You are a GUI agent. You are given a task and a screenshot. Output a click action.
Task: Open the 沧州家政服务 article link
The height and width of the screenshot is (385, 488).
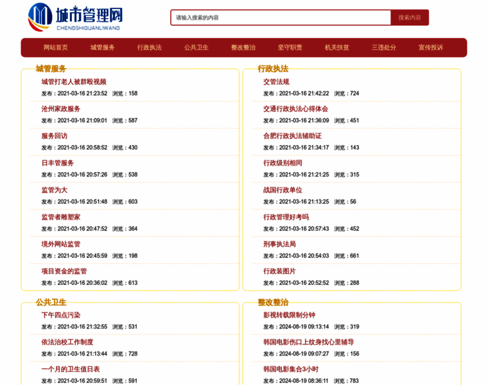coord(61,108)
